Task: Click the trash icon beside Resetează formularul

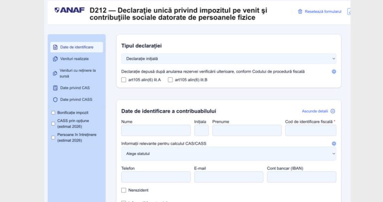Action: [x=300, y=11]
